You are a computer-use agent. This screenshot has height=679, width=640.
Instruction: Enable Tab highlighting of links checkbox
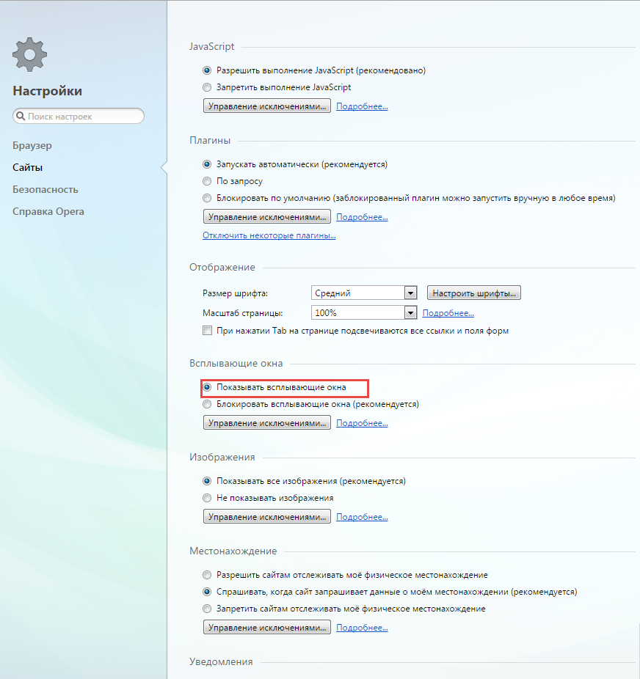[x=207, y=331]
